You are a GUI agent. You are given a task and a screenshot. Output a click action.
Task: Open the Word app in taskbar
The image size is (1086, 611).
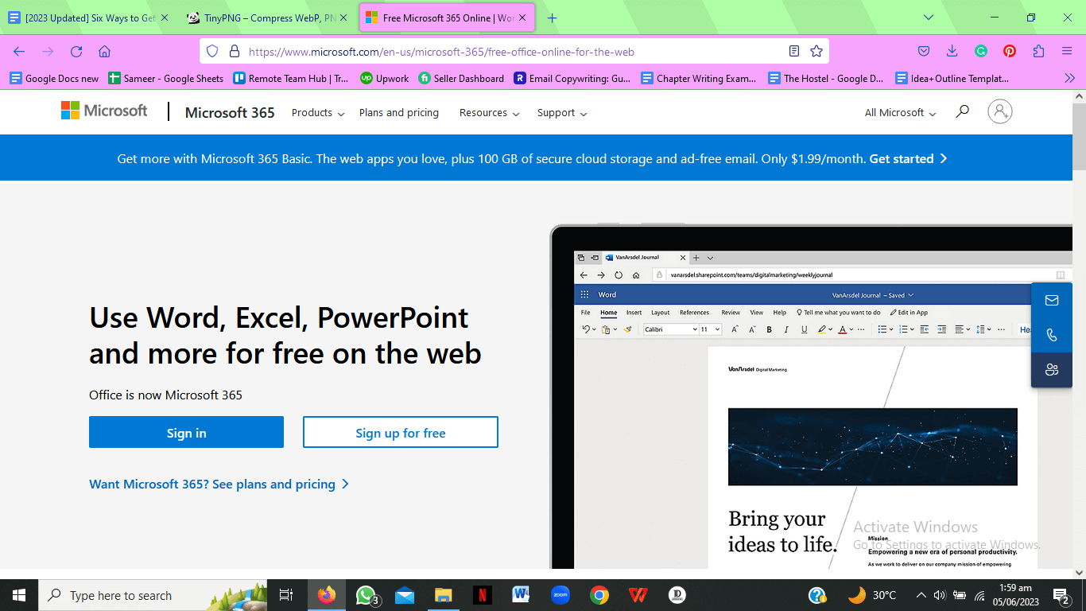(521, 595)
